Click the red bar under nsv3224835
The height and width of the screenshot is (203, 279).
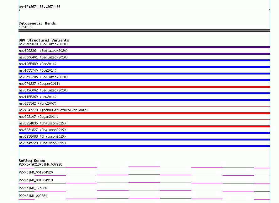tap(144, 126)
